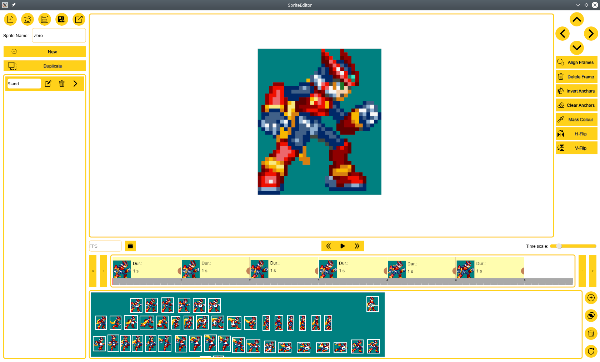Click the far-left timeline scroll button
Image resolution: width=600 pixels, height=362 pixels.
click(93, 271)
